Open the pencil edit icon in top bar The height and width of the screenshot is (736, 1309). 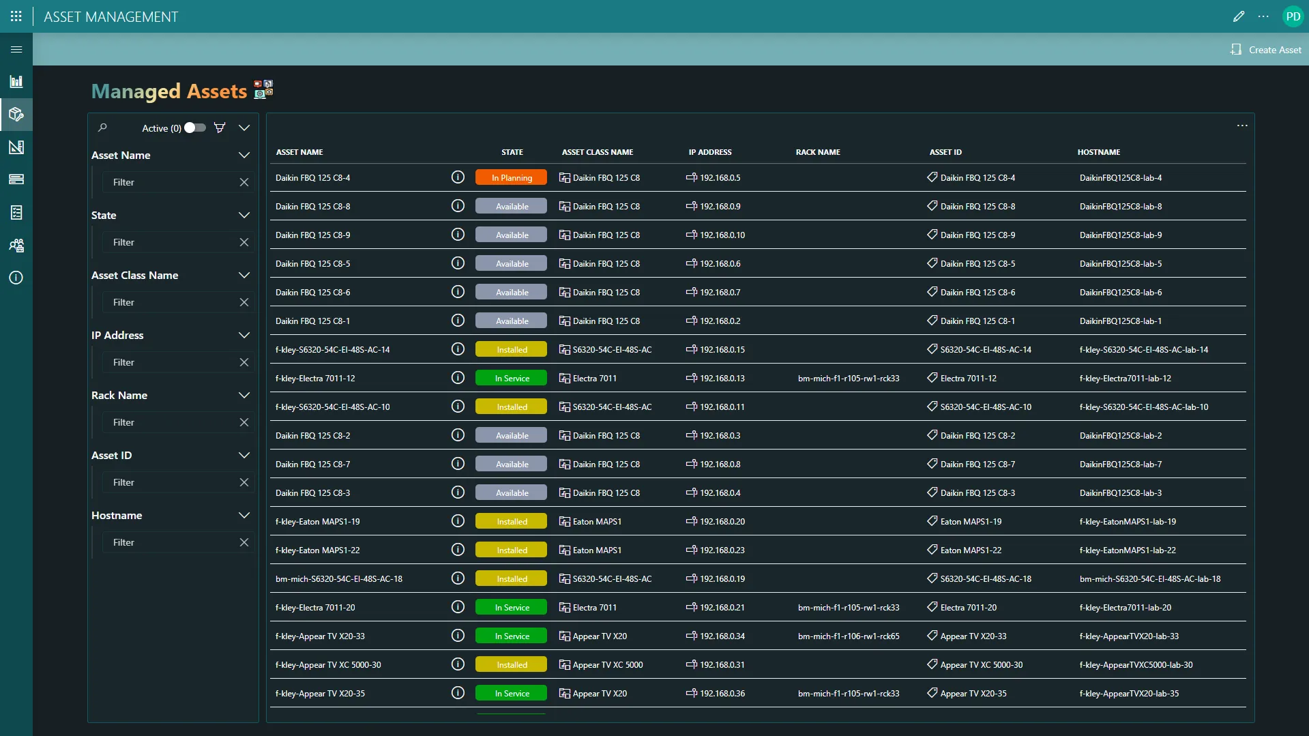[x=1239, y=16]
